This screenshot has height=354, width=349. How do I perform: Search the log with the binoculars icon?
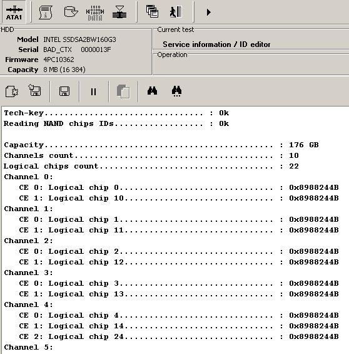click(153, 91)
